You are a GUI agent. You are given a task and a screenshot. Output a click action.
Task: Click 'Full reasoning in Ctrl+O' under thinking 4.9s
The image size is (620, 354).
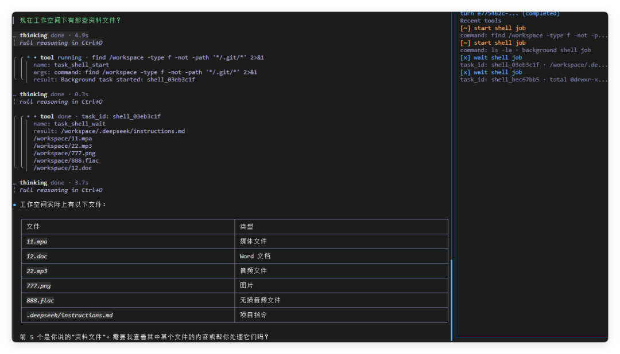61,42
